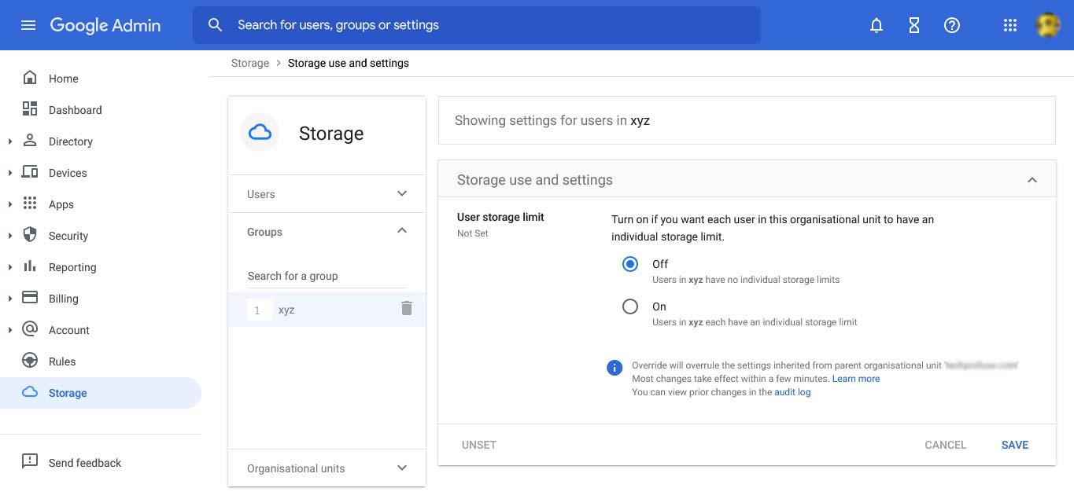Click the Storage cloud icon in the panel header
1074x499 pixels.
pos(260,132)
